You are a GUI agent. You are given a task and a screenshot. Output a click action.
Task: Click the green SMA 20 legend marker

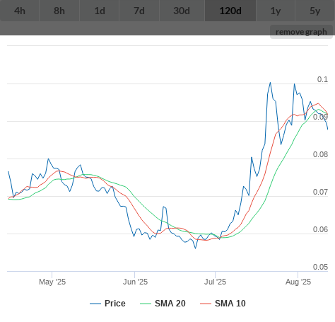click(x=146, y=304)
